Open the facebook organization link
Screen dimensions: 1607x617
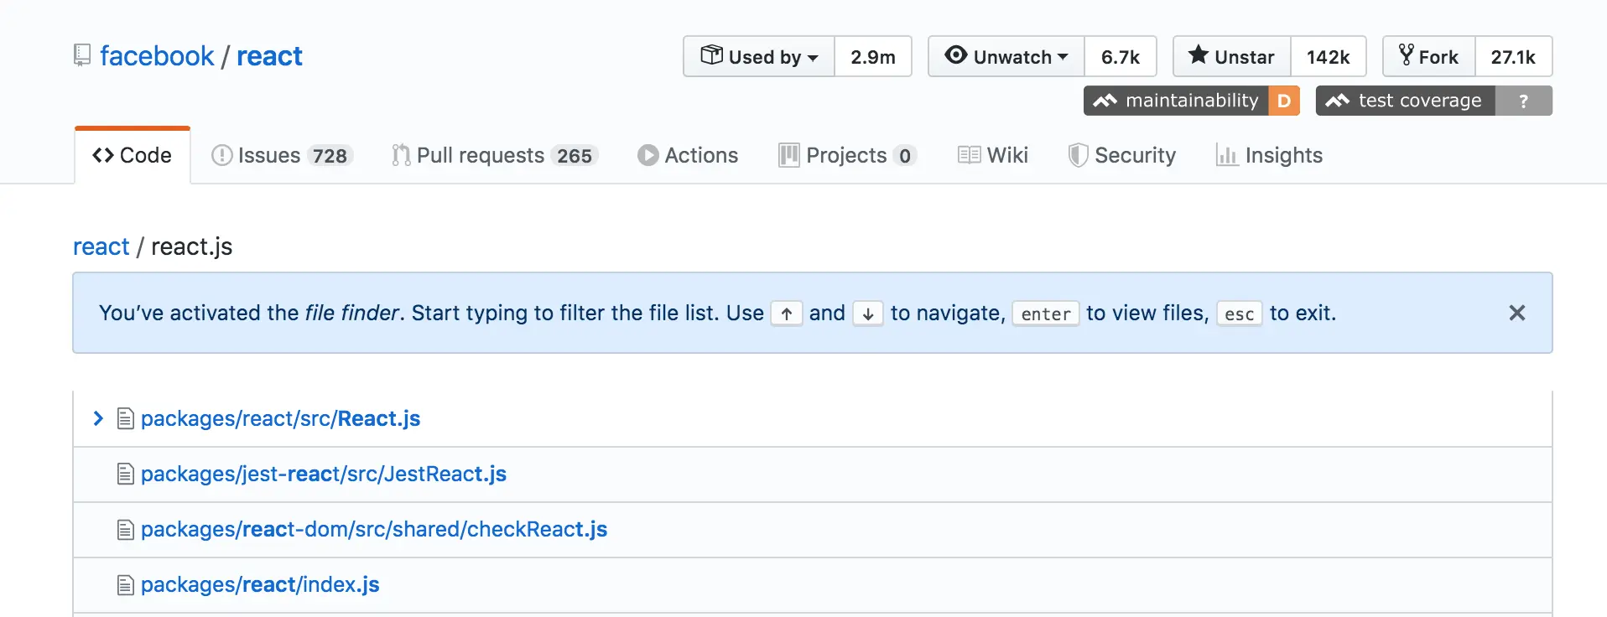(x=157, y=56)
